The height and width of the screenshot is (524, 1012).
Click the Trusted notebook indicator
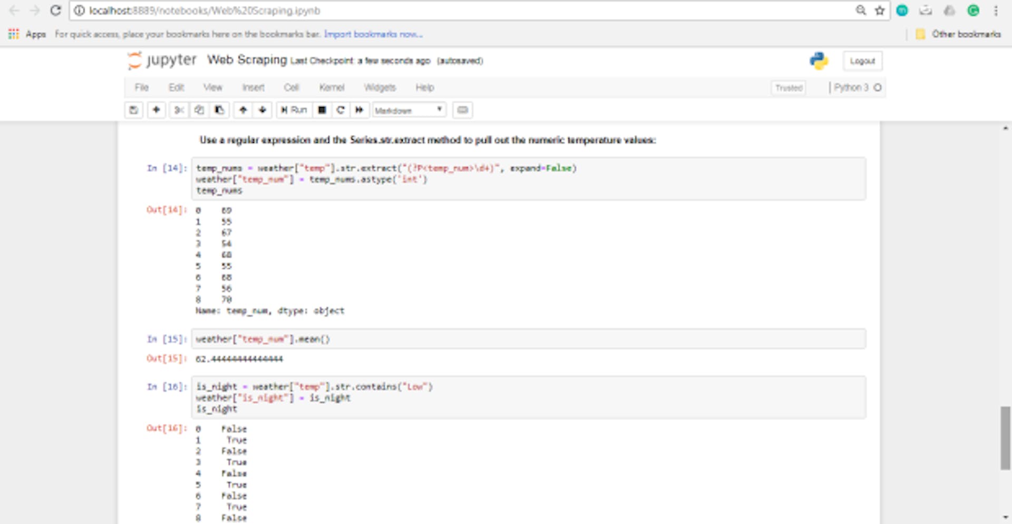tap(789, 88)
